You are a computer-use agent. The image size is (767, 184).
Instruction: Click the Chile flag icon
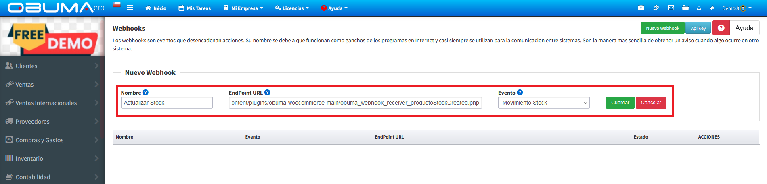click(x=117, y=5)
